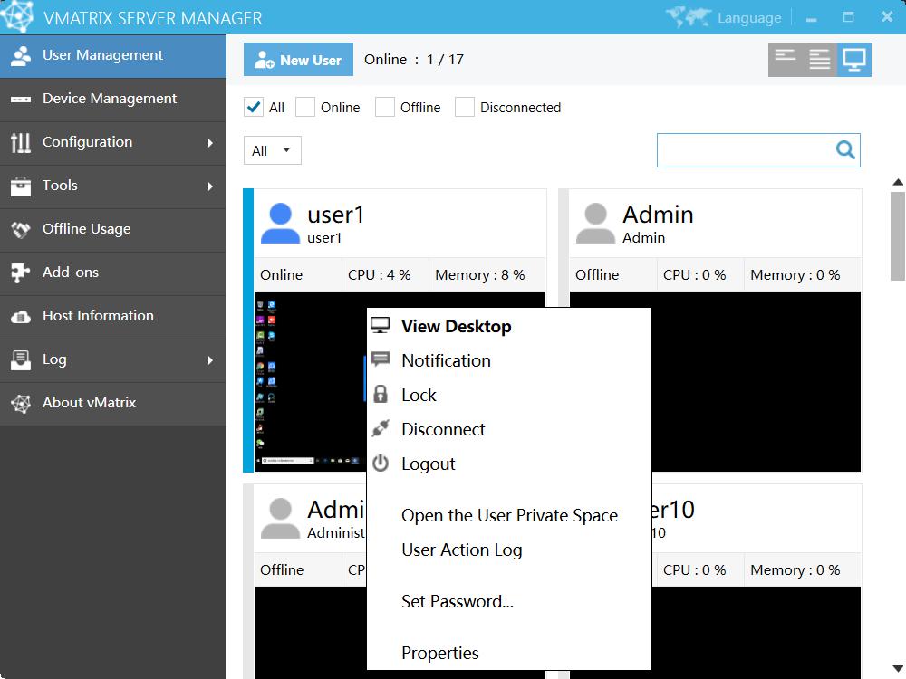Click the Lock padlock icon

pos(381,395)
